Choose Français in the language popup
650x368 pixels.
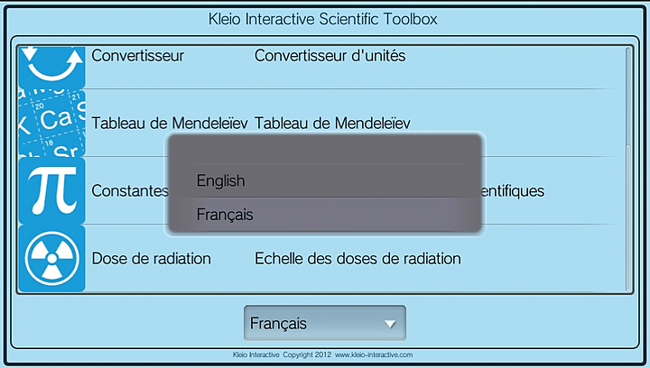click(225, 215)
